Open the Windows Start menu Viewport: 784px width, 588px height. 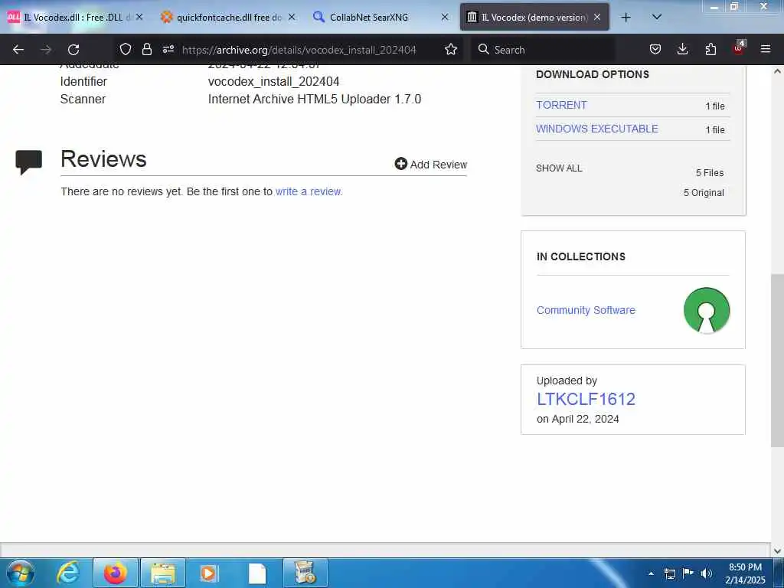coord(20,573)
